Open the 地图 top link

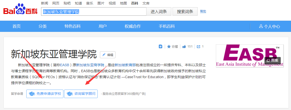(123, 3)
